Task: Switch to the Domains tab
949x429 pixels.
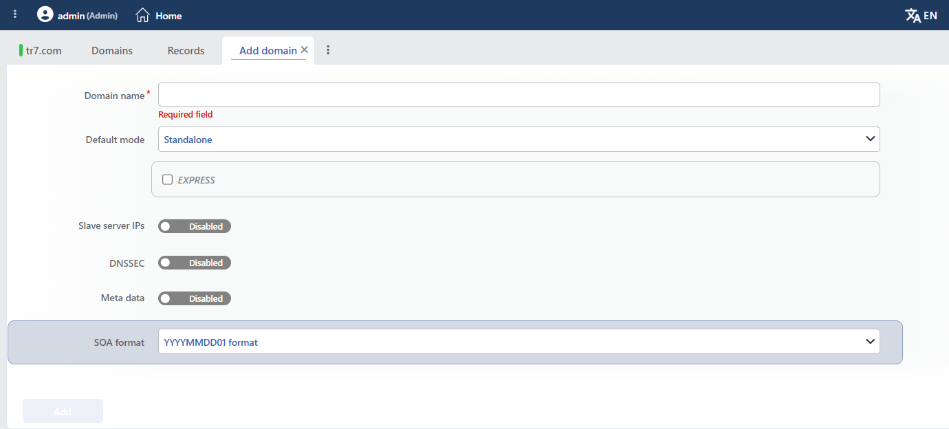Action: 112,51
